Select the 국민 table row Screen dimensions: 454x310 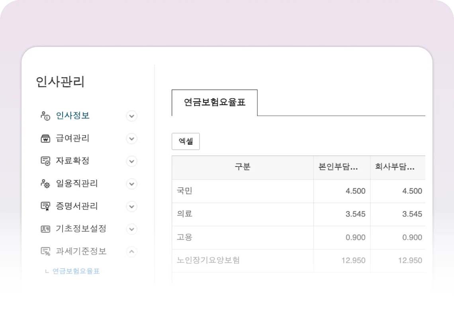point(242,191)
